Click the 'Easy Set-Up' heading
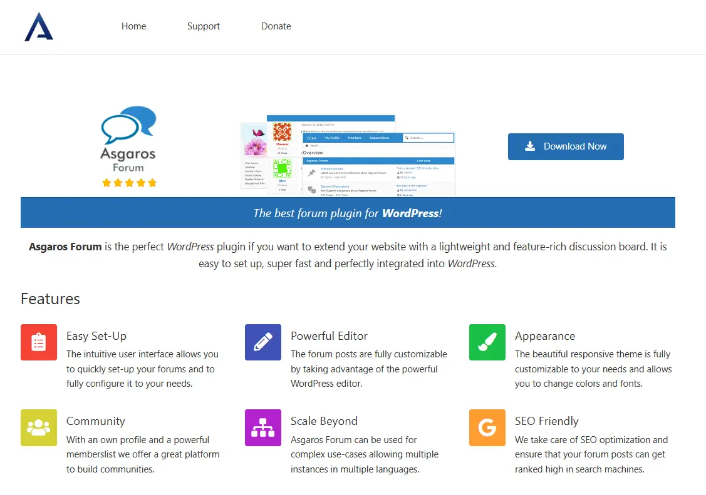 coord(96,336)
